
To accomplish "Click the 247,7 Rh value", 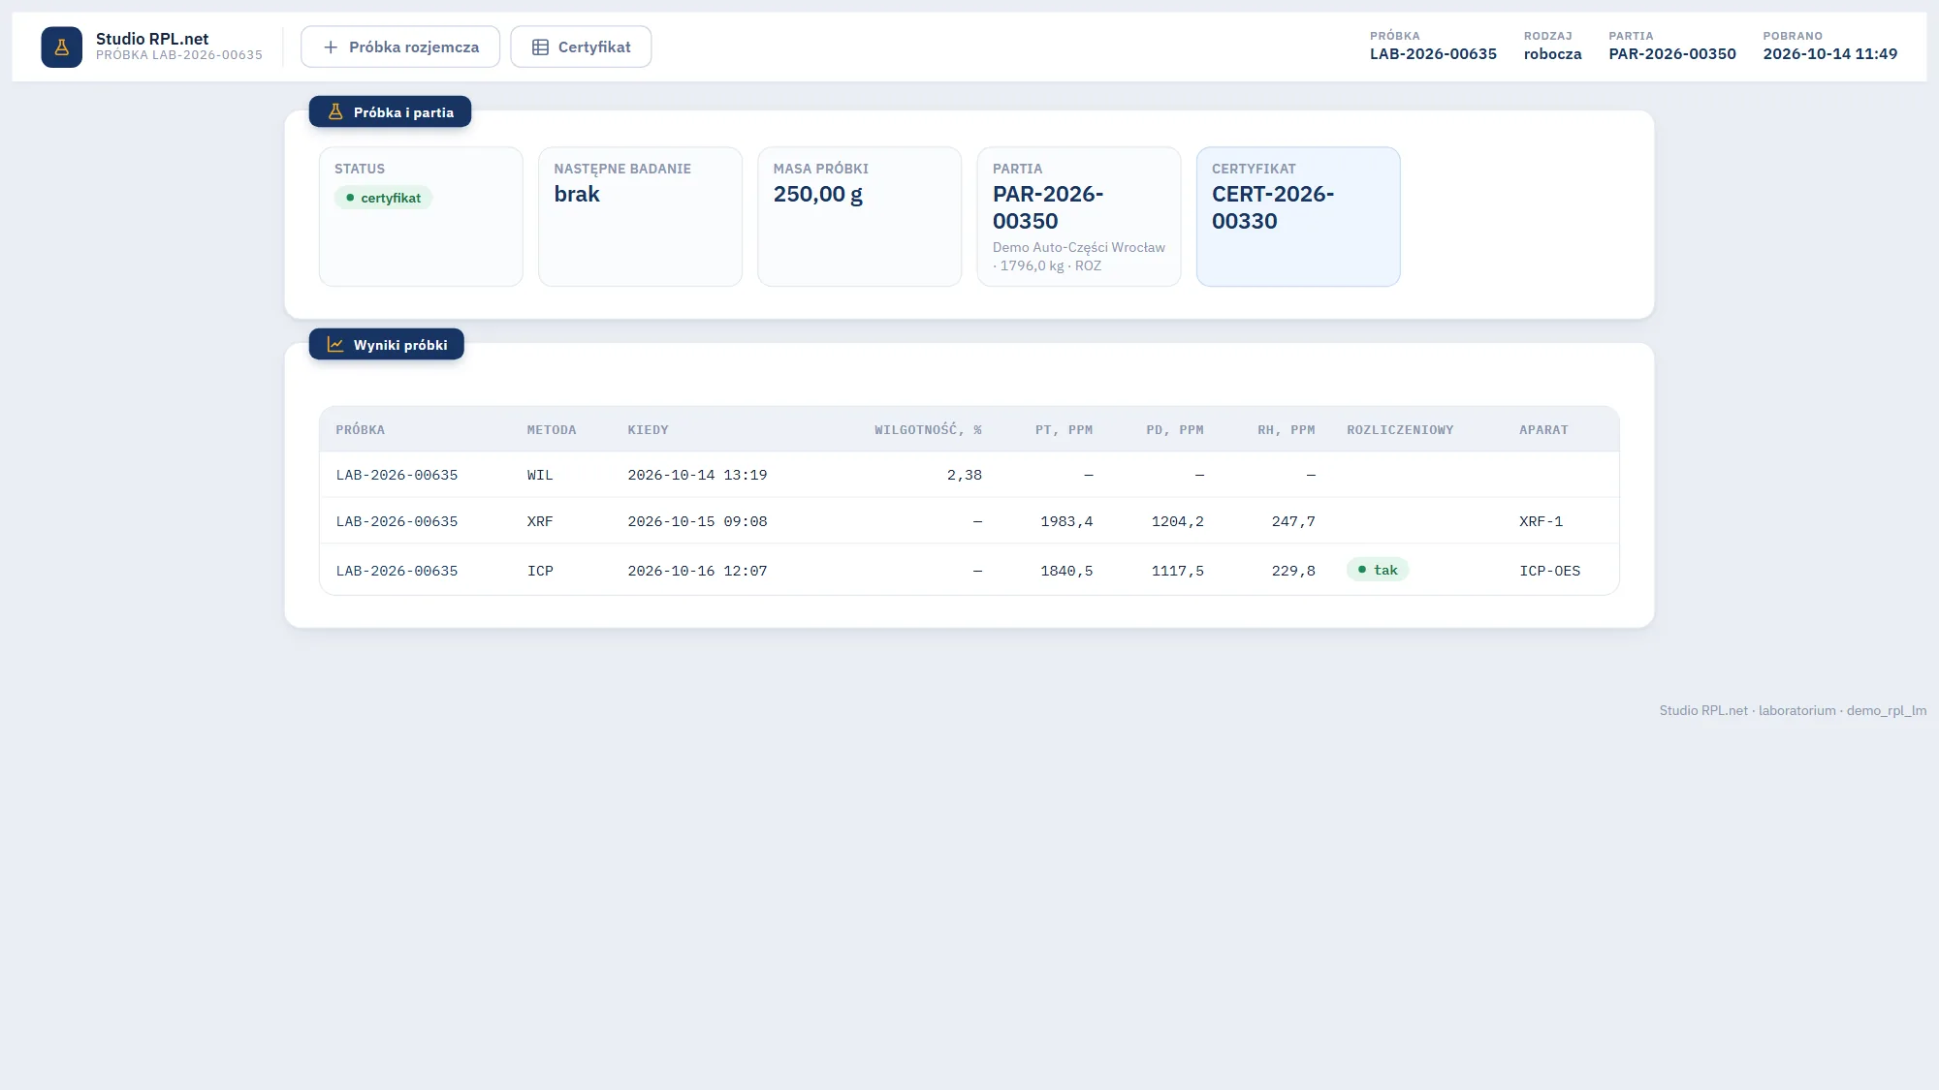I will coord(1293,521).
